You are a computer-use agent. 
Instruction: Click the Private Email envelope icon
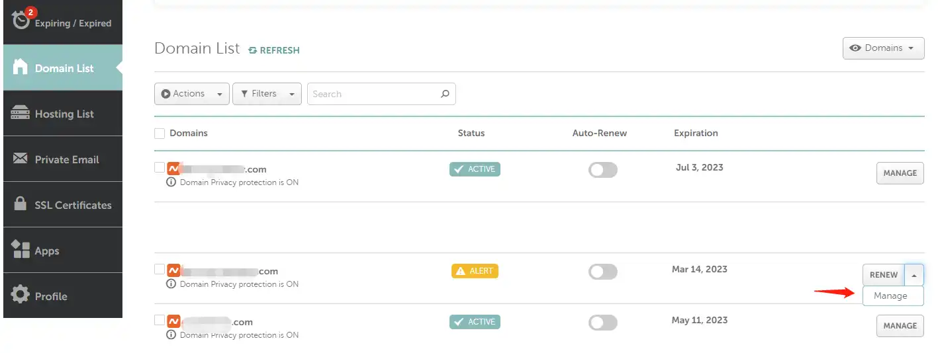tap(21, 159)
